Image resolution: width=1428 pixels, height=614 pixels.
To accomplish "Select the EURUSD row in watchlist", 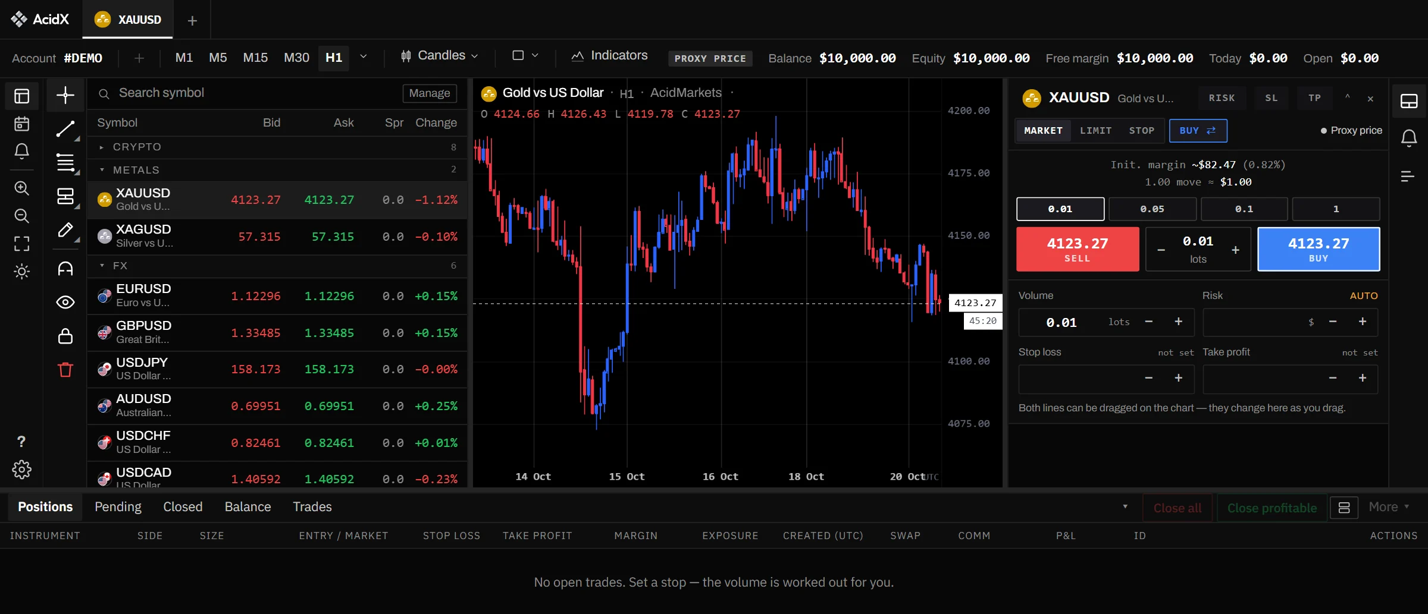I will [x=278, y=296].
